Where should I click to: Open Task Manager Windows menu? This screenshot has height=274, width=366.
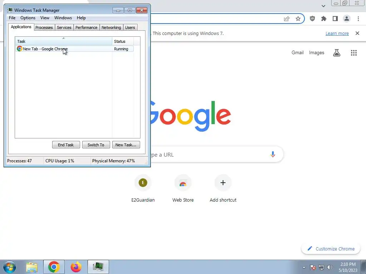[x=63, y=18]
